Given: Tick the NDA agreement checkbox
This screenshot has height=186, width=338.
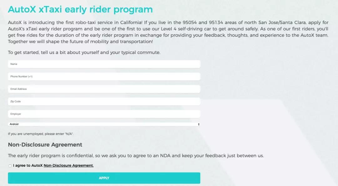Looking at the screenshot, I should pos(10,166).
